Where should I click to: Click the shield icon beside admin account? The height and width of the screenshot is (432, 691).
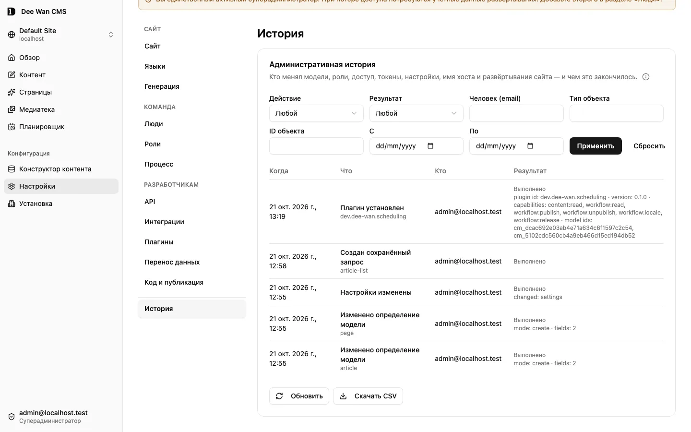coord(12,417)
